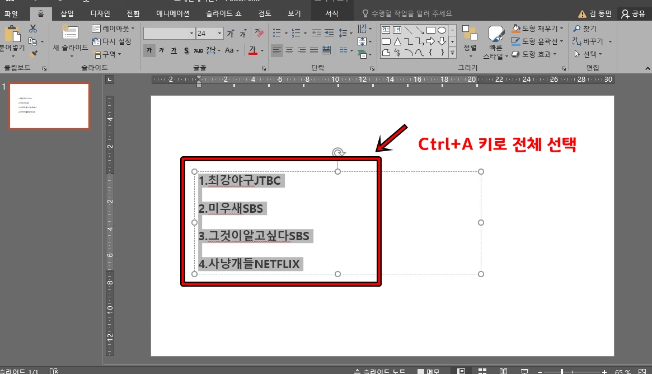Image resolution: width=652 pixels, height=374 pixels.
Task: Toggle italic formatting button
Action: [x=161, y=50]
